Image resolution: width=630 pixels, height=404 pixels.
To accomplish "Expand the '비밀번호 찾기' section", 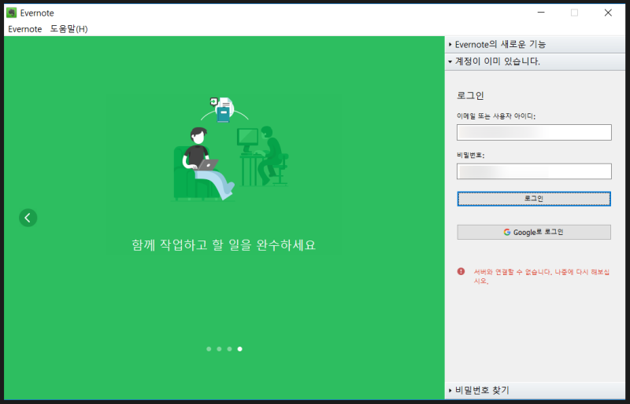I will pyautogui.click(x=535, y=391).
